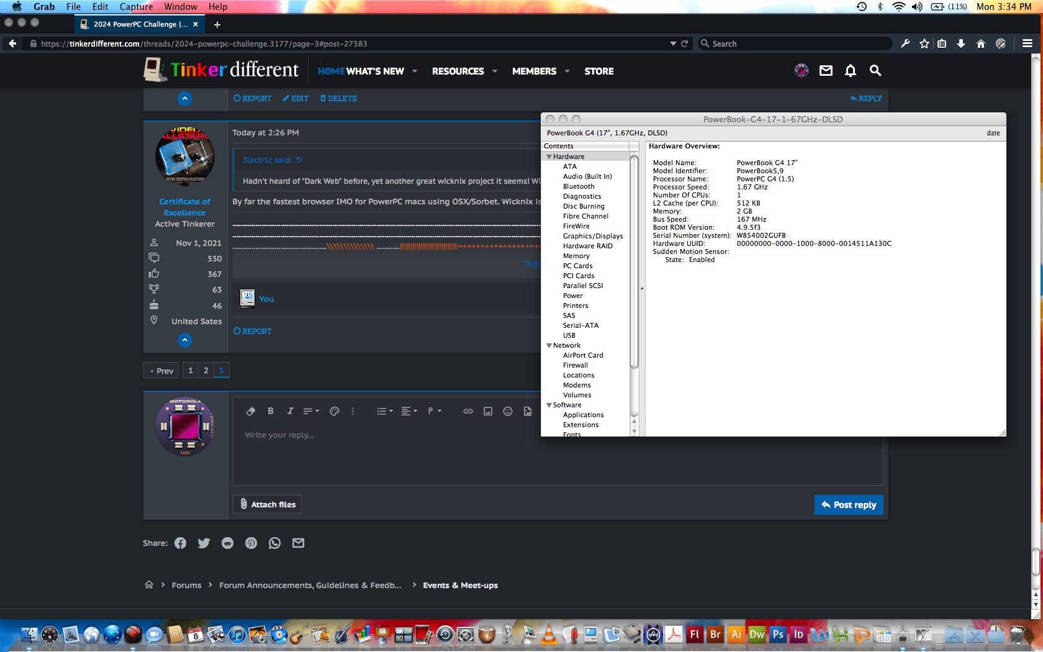Select AirPort Card in Network list
The height and width of the screenshot is (652, 1043).
(x=583, y=355)
